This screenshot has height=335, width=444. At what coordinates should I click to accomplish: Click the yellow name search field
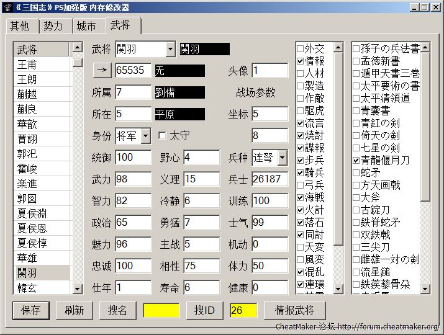(x=161, y=310)
